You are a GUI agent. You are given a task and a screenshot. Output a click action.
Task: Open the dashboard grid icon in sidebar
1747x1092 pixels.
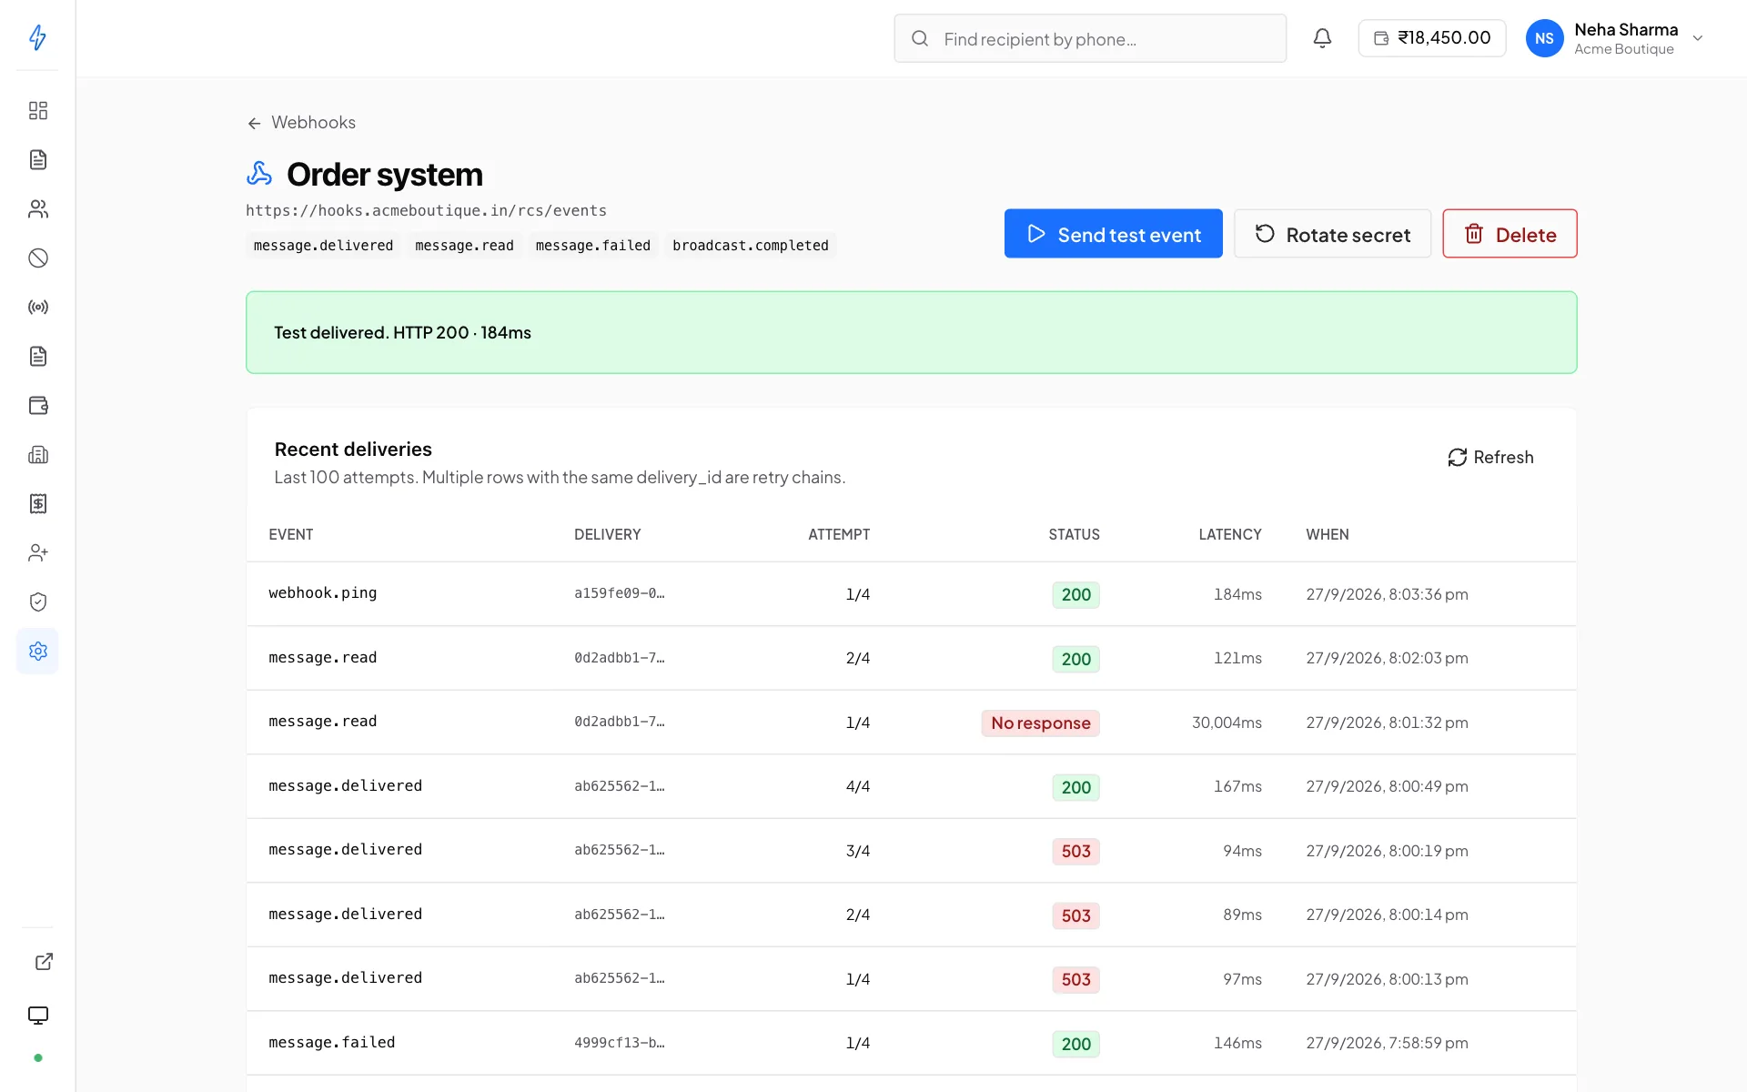point(37,111)
